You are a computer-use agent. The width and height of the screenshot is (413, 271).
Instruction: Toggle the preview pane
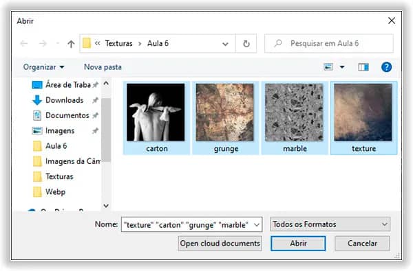click(363, 67)
